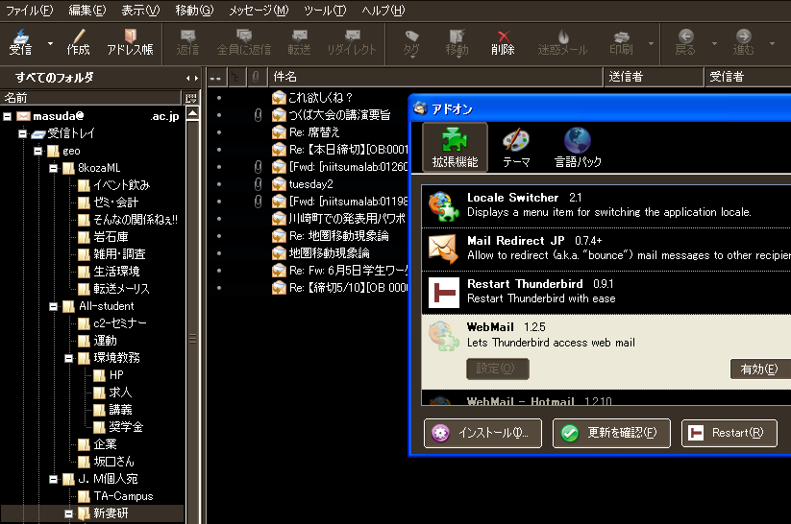Click the 有効 enable button

pos(761,369)
